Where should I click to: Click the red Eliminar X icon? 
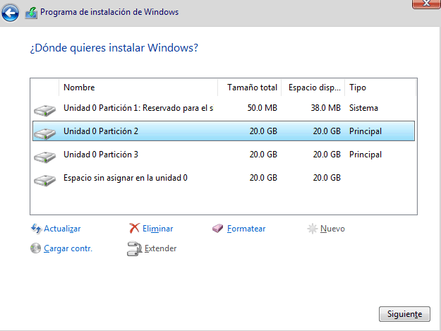[134, 229]
